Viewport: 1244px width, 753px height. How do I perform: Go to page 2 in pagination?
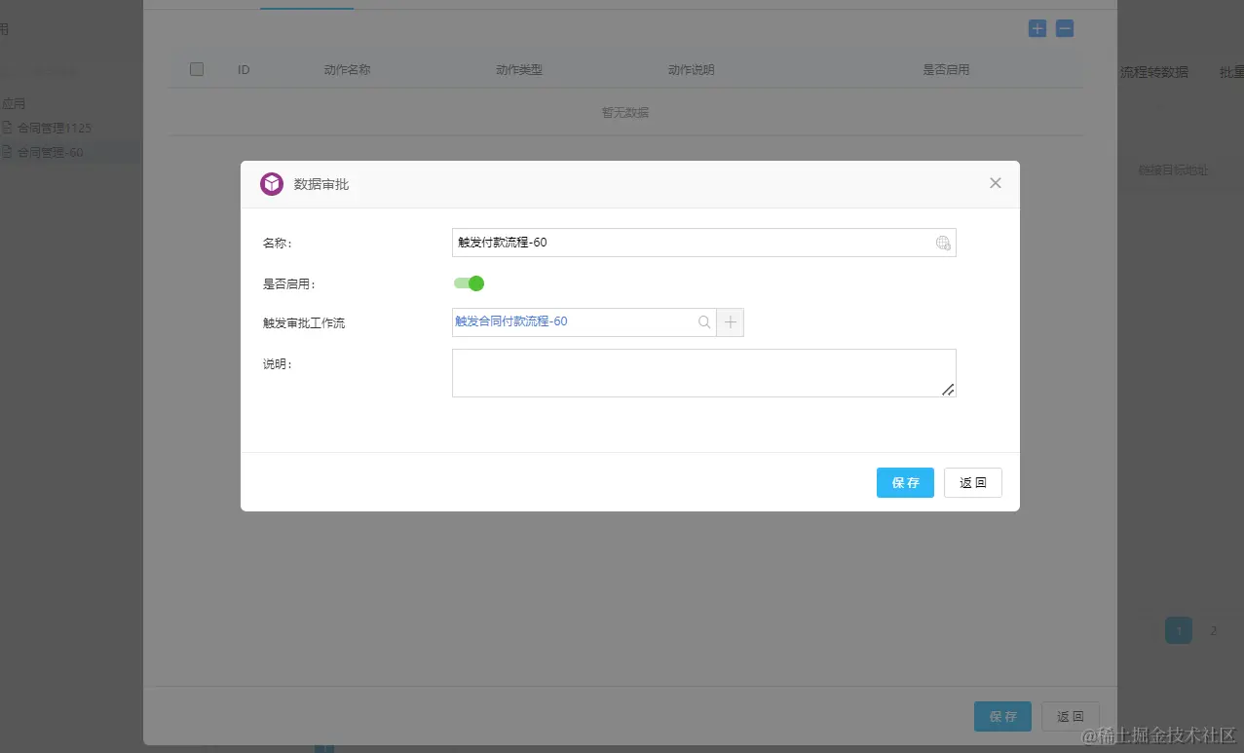pyautogui.click(x=1213, y=630)
